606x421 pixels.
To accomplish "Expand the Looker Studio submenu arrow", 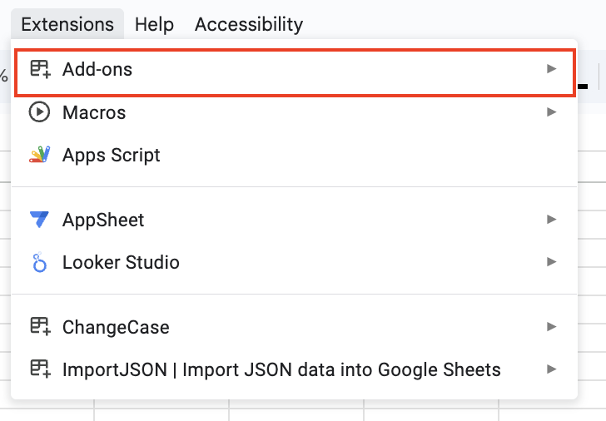I will [551, 262].
